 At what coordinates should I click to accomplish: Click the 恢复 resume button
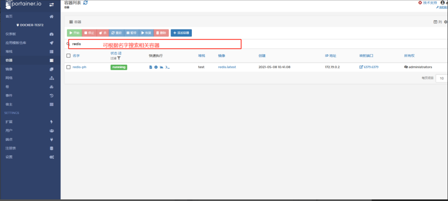click(146, 33)
